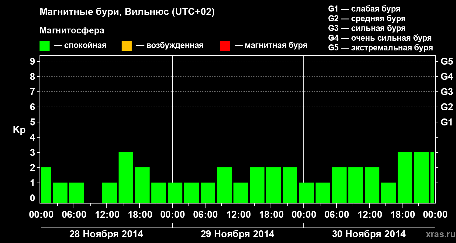This screenshot has height=243, width=456.
Task: Click the right axis label G4
Action: (x=447, y=77)
